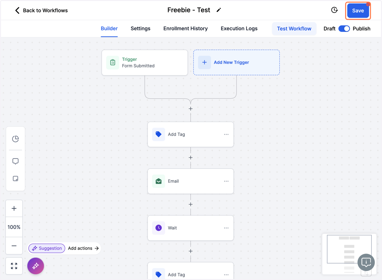Open the help chat bubble icon

point(366,262)
